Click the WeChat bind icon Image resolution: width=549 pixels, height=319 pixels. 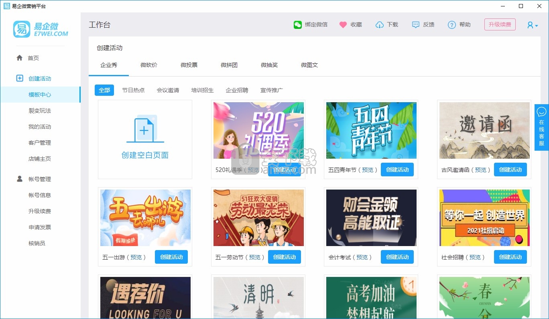click(297, 25)
